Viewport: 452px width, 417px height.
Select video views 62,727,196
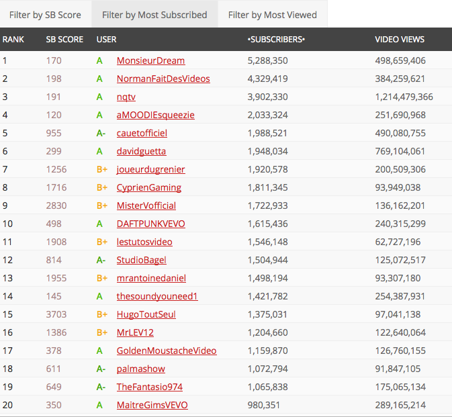point(398,242)
